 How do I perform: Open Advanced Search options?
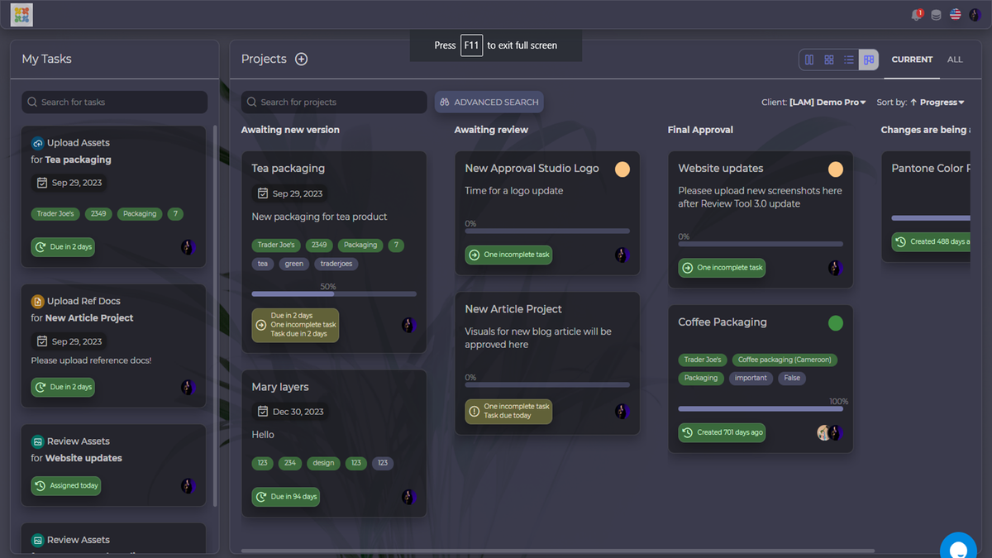(489, 102)
